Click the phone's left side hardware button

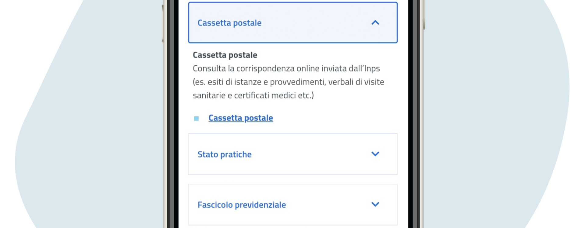163,23
